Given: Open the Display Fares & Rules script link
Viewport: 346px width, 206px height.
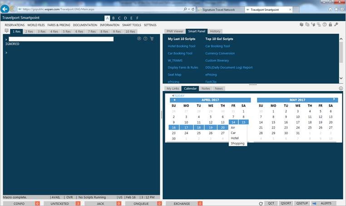Looking at the screenshot, I should pos(183,67).
